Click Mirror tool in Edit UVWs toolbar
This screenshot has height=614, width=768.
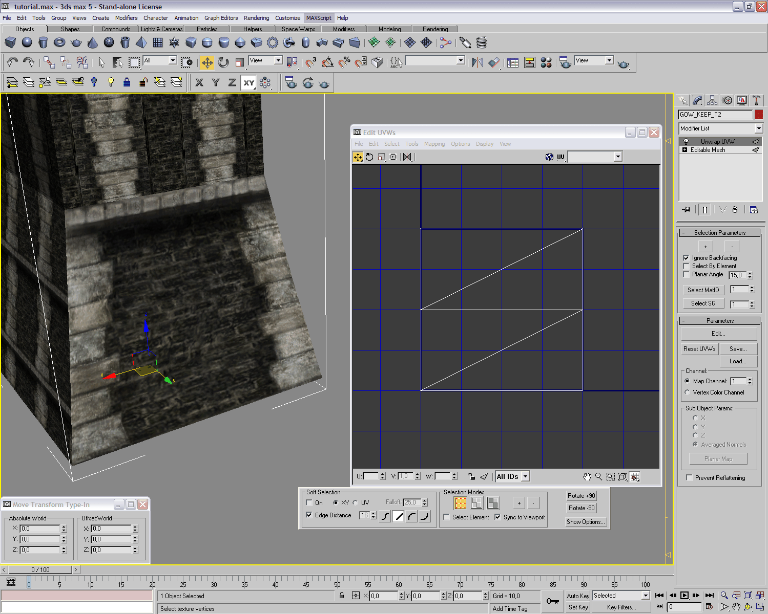tap(407, 157)
